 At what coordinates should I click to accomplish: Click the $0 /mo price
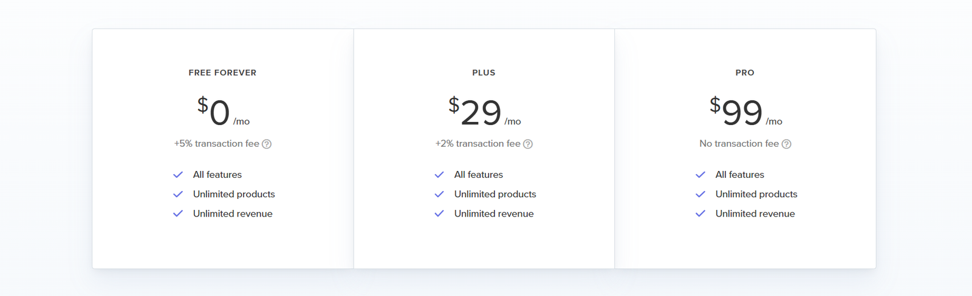[x=222, y=112]
